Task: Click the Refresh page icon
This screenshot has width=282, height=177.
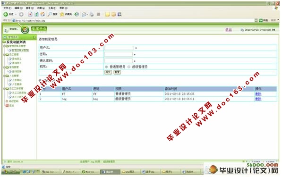Action: tap(36, 14)
